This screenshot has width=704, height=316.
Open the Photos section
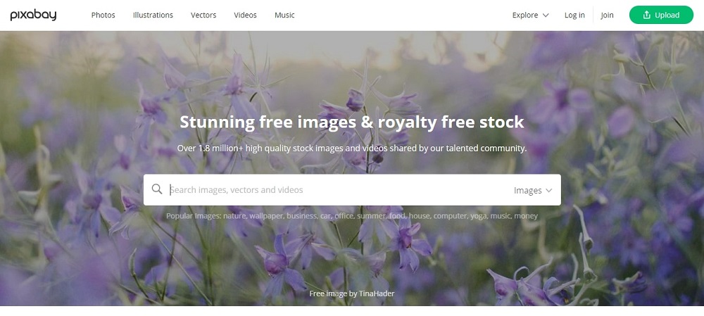coord(103,15)
